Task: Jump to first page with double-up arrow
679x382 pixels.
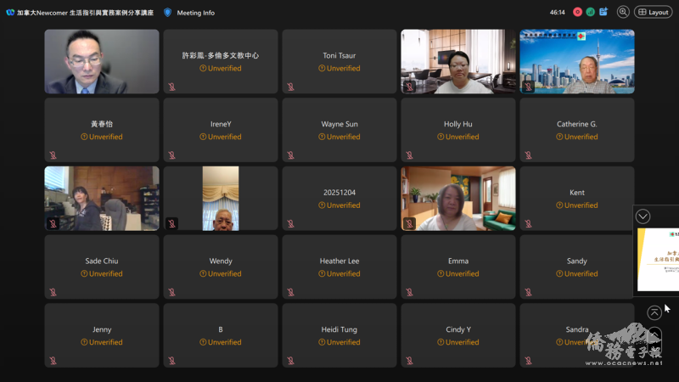Action: coord(654,313)
